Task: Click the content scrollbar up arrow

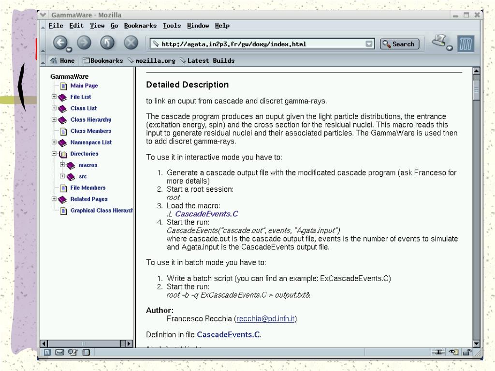Action: [476, 71]
